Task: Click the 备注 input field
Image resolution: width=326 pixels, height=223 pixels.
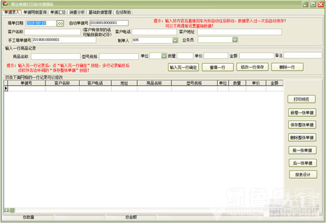Action: click(303, 55)
